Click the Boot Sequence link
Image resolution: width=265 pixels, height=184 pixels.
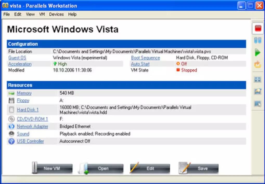coord(145,58)
